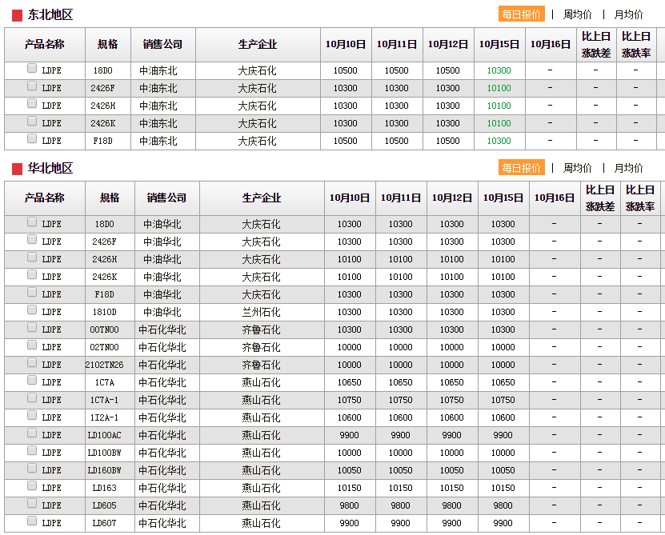Screen dimensions: 665x535
Task: Click 2102TN26 spec cell
Action: point(104,365)
